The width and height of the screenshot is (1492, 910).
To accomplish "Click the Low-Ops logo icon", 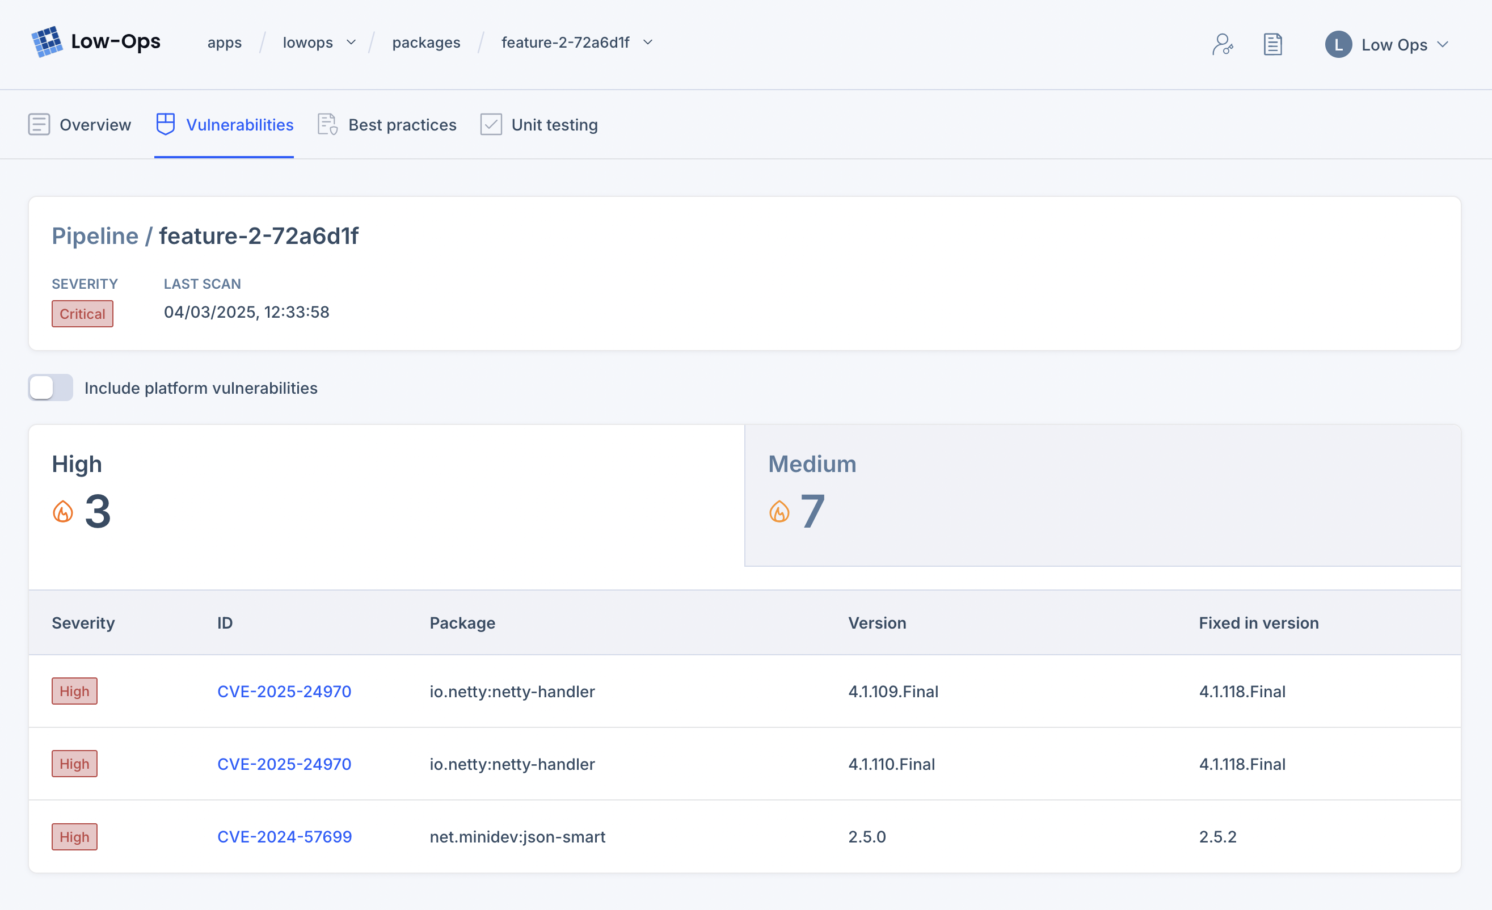I will [47, 42].
